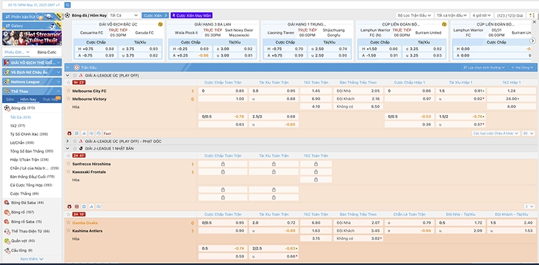Click the Bóng rổ basketball icon
The height and width of the screenshot is (265, 539).
tap(7, 212)
